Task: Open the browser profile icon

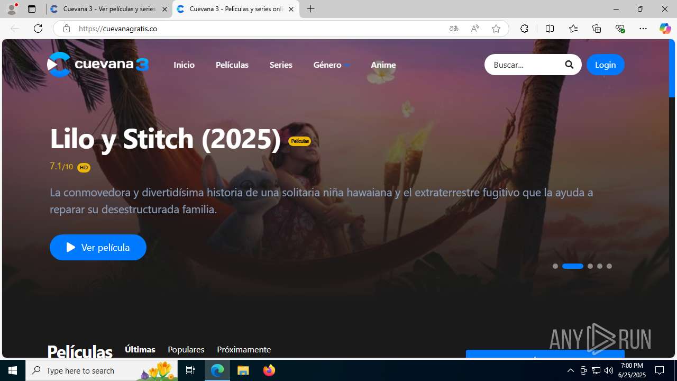Action: [12, 9]
